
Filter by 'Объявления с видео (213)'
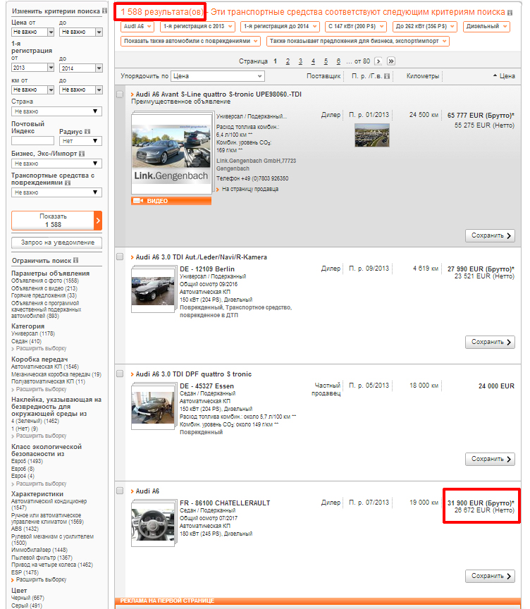tap(44, 288)
